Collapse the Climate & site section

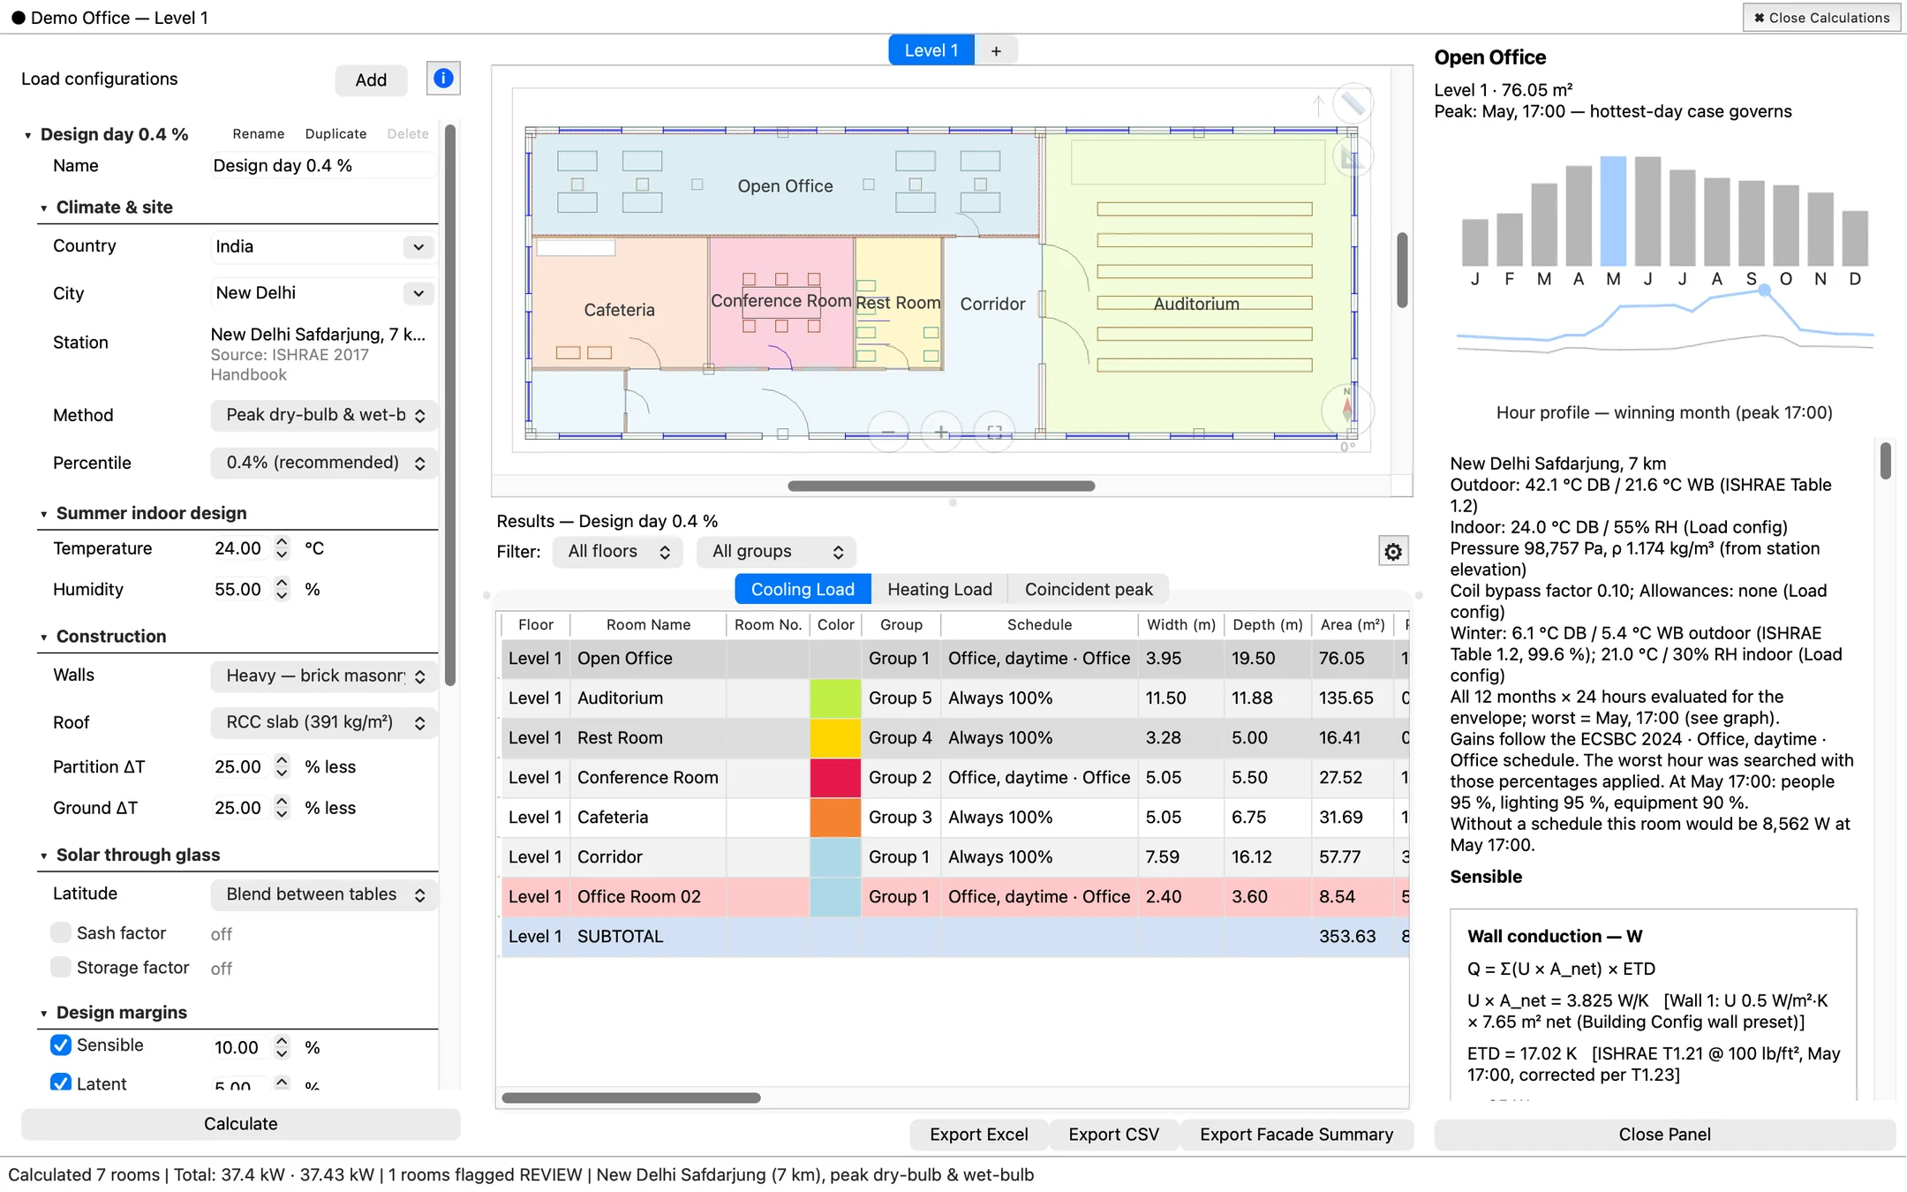click(43, 208)
